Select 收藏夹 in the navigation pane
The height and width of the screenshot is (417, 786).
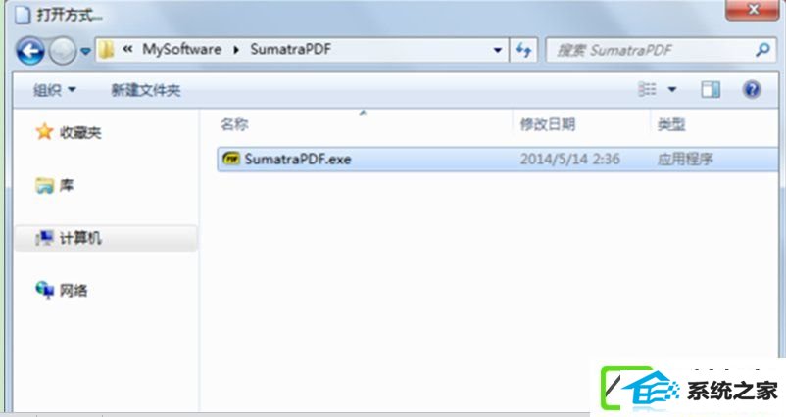(x=69, y=132)
